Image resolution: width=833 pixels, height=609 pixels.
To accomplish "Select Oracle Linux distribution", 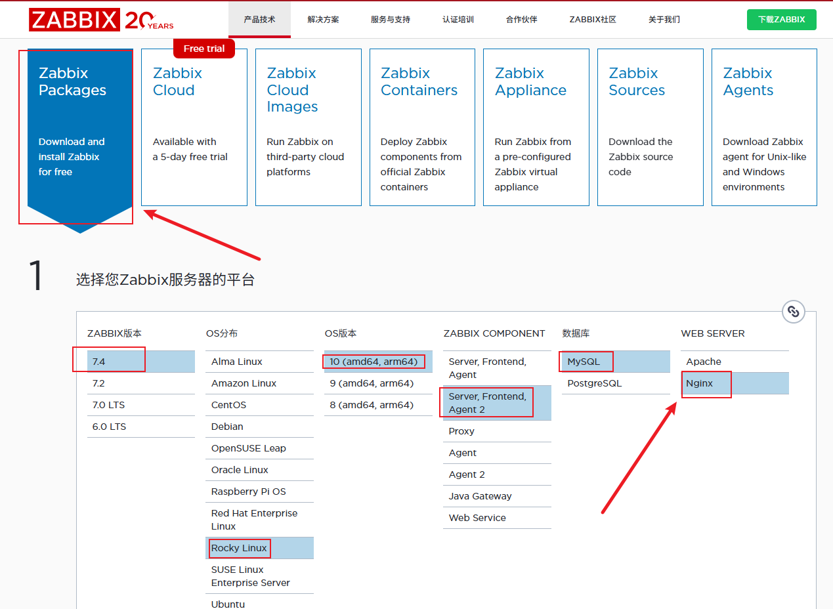I will click(x=260, y=470).
